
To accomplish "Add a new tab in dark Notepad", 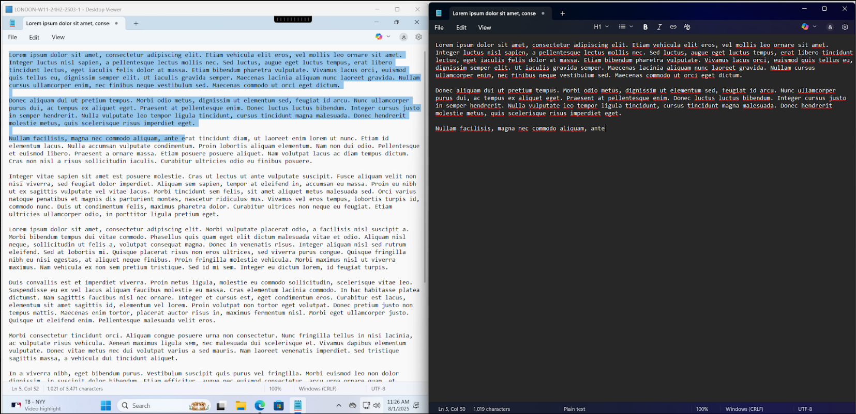I will (x=563, y=13).
